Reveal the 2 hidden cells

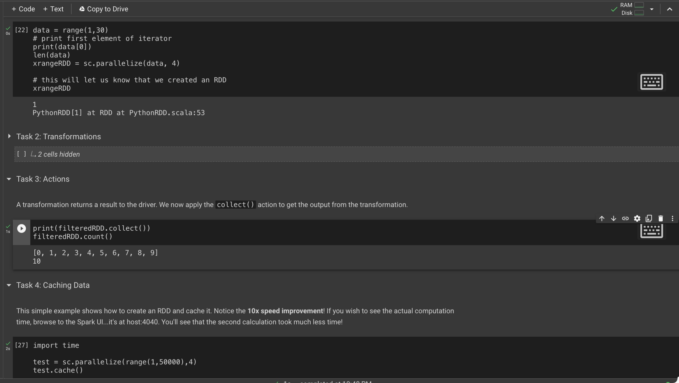coord(59,154)
